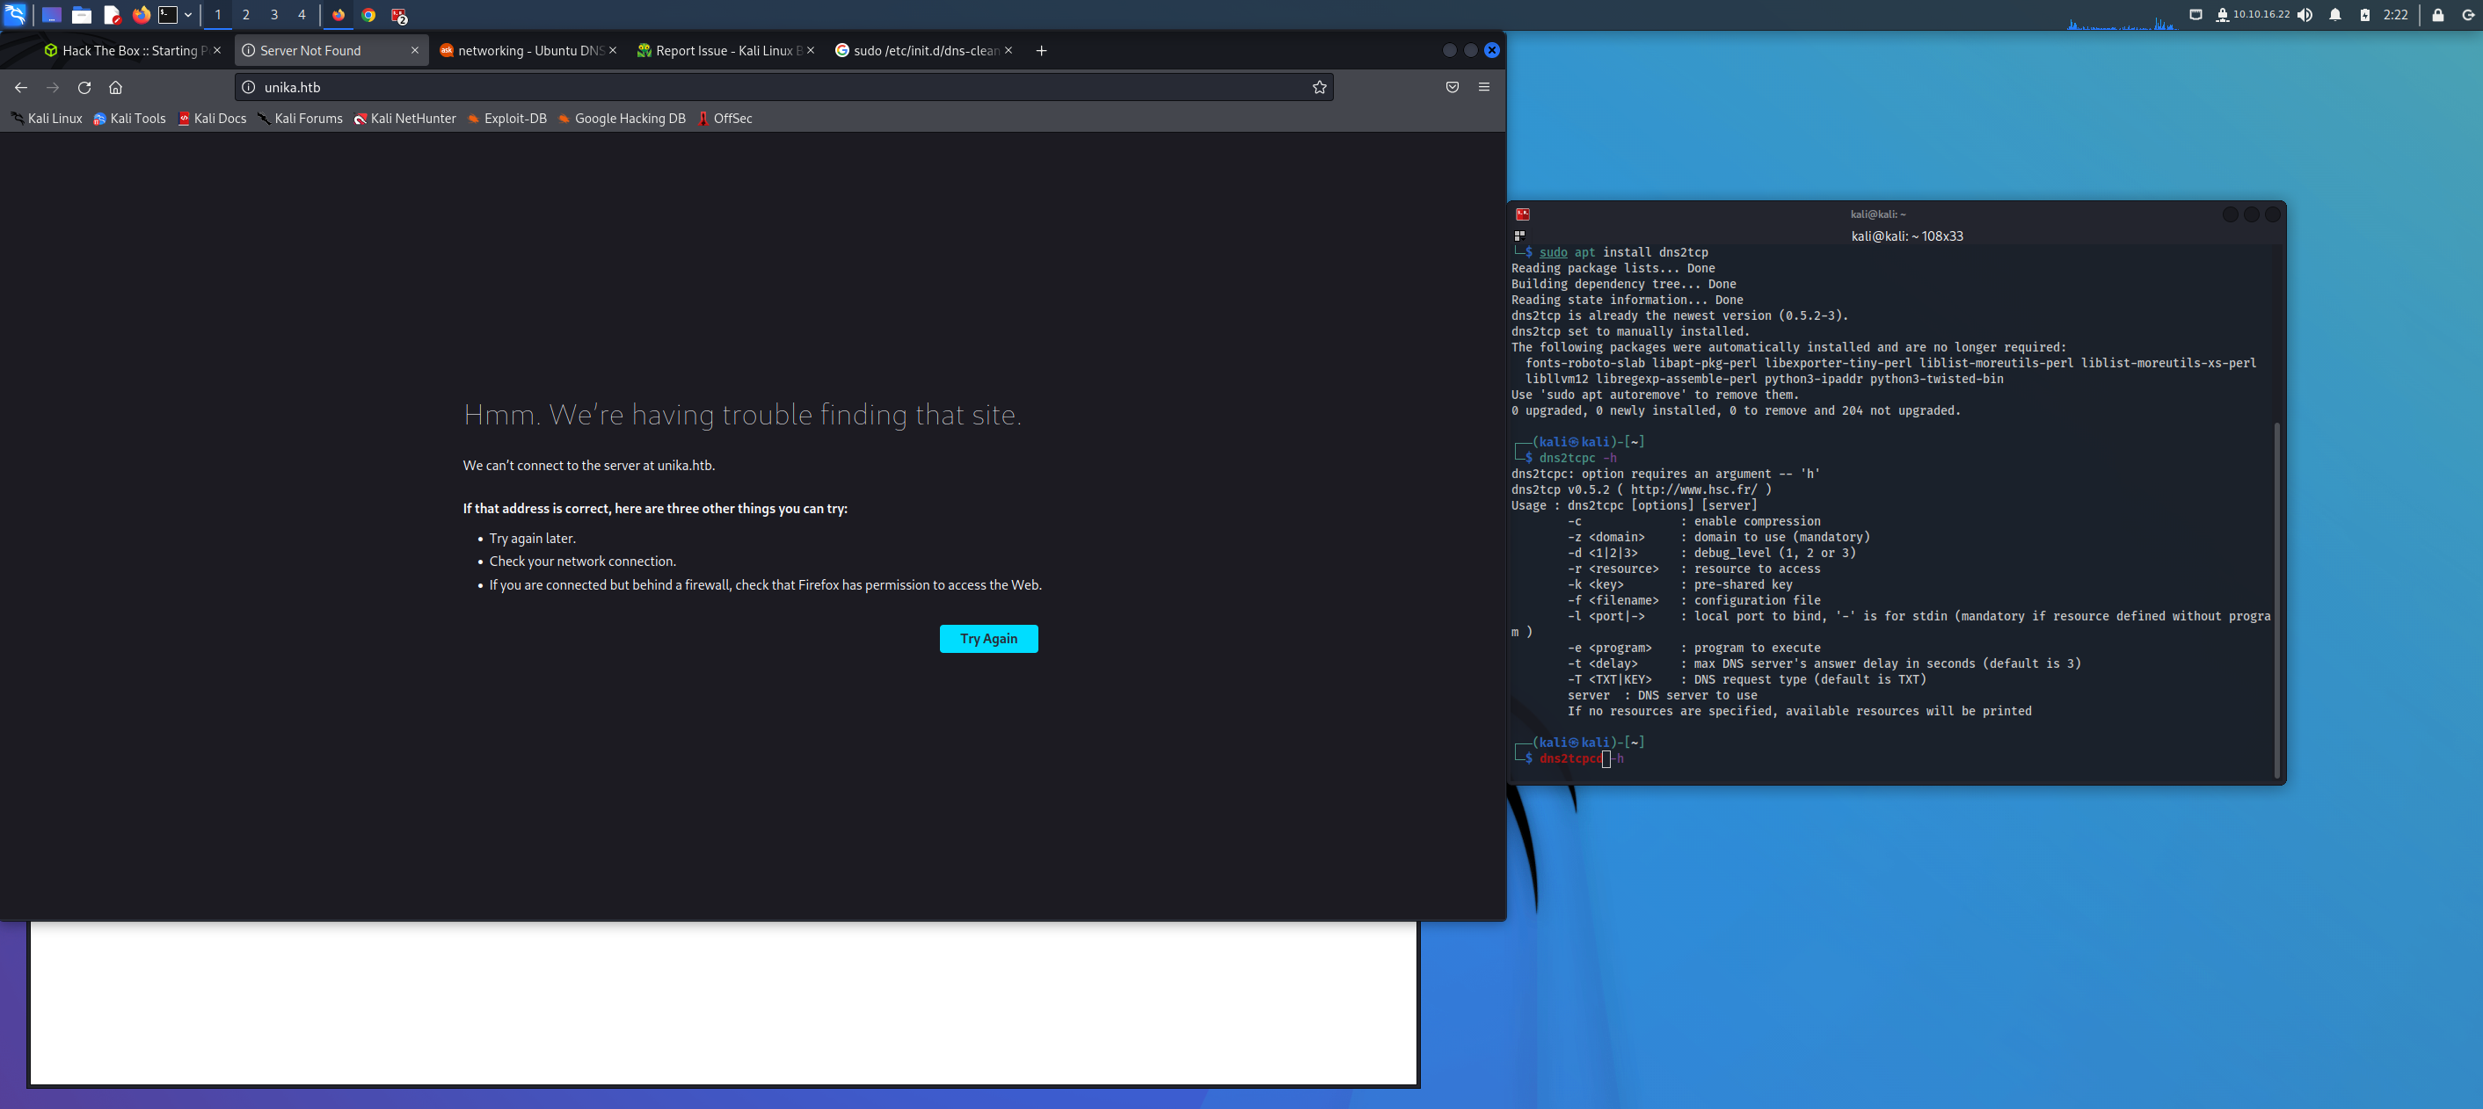Expand the terminal launcher dropdown arrow
This screenshot has width=2483, height=1109.
188,14
